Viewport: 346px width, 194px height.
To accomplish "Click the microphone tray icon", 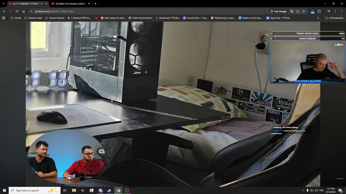I will 307,190.
